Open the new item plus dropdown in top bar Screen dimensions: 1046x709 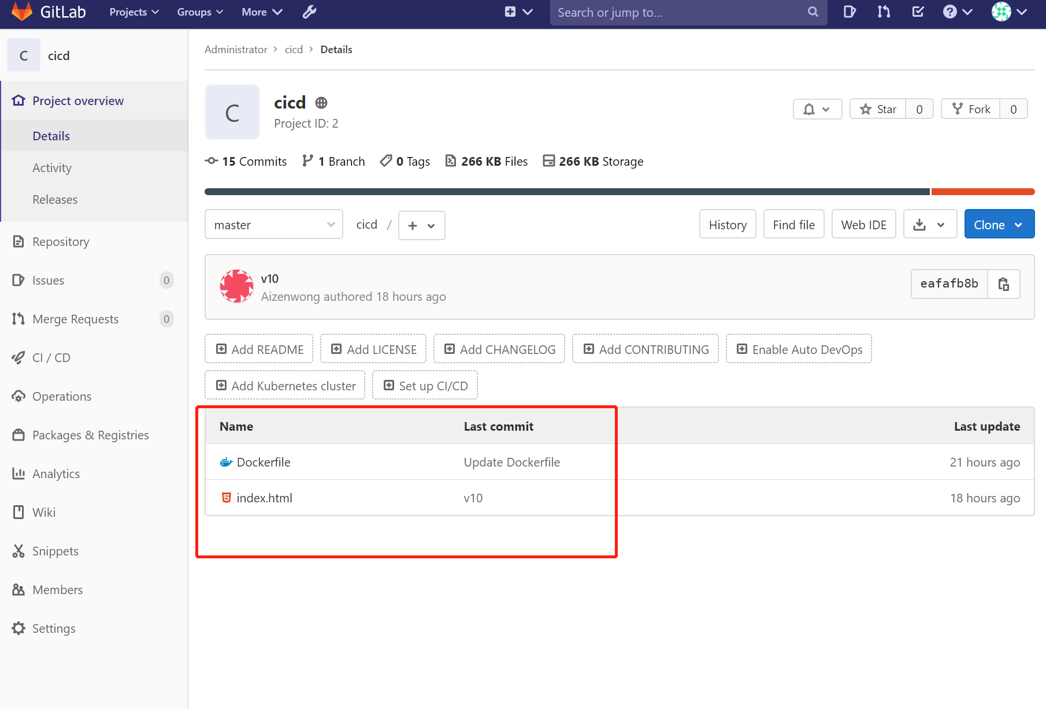pyautogui.click(x=518, y=12)
